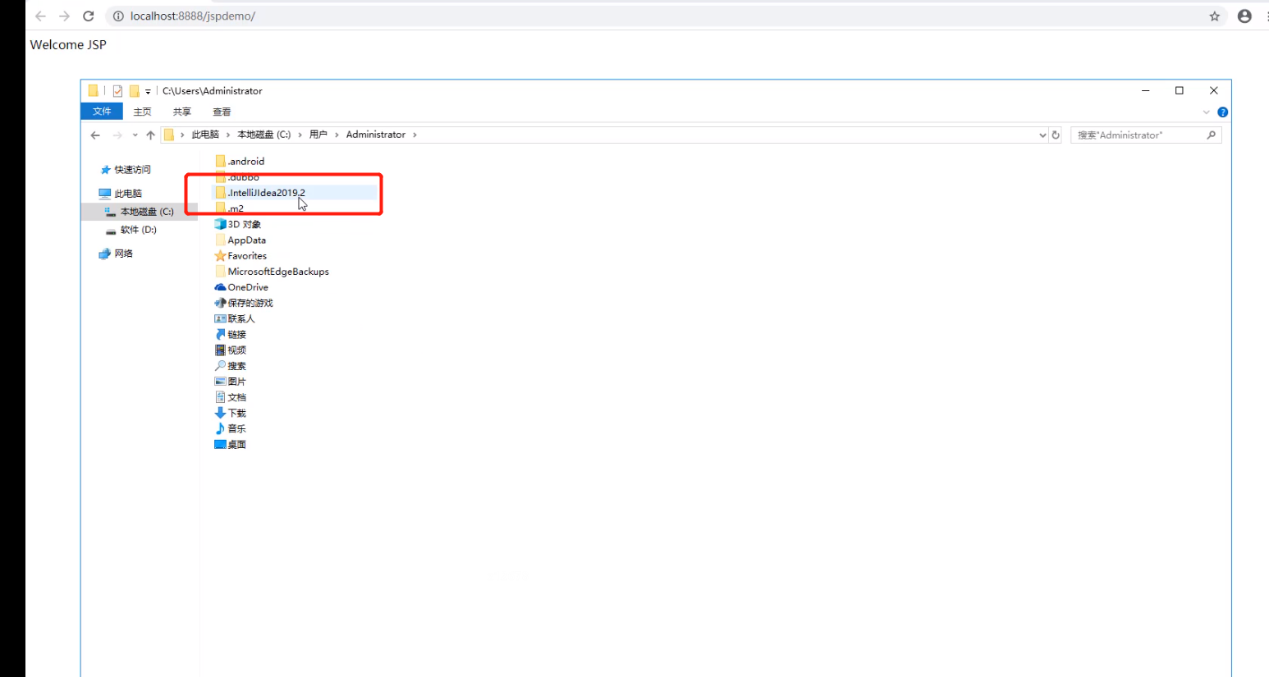The height and width of the screenshot is (677, 1269).
Task: Click 此电脑 in the breadcrumb path
Action: click(205, 135)
